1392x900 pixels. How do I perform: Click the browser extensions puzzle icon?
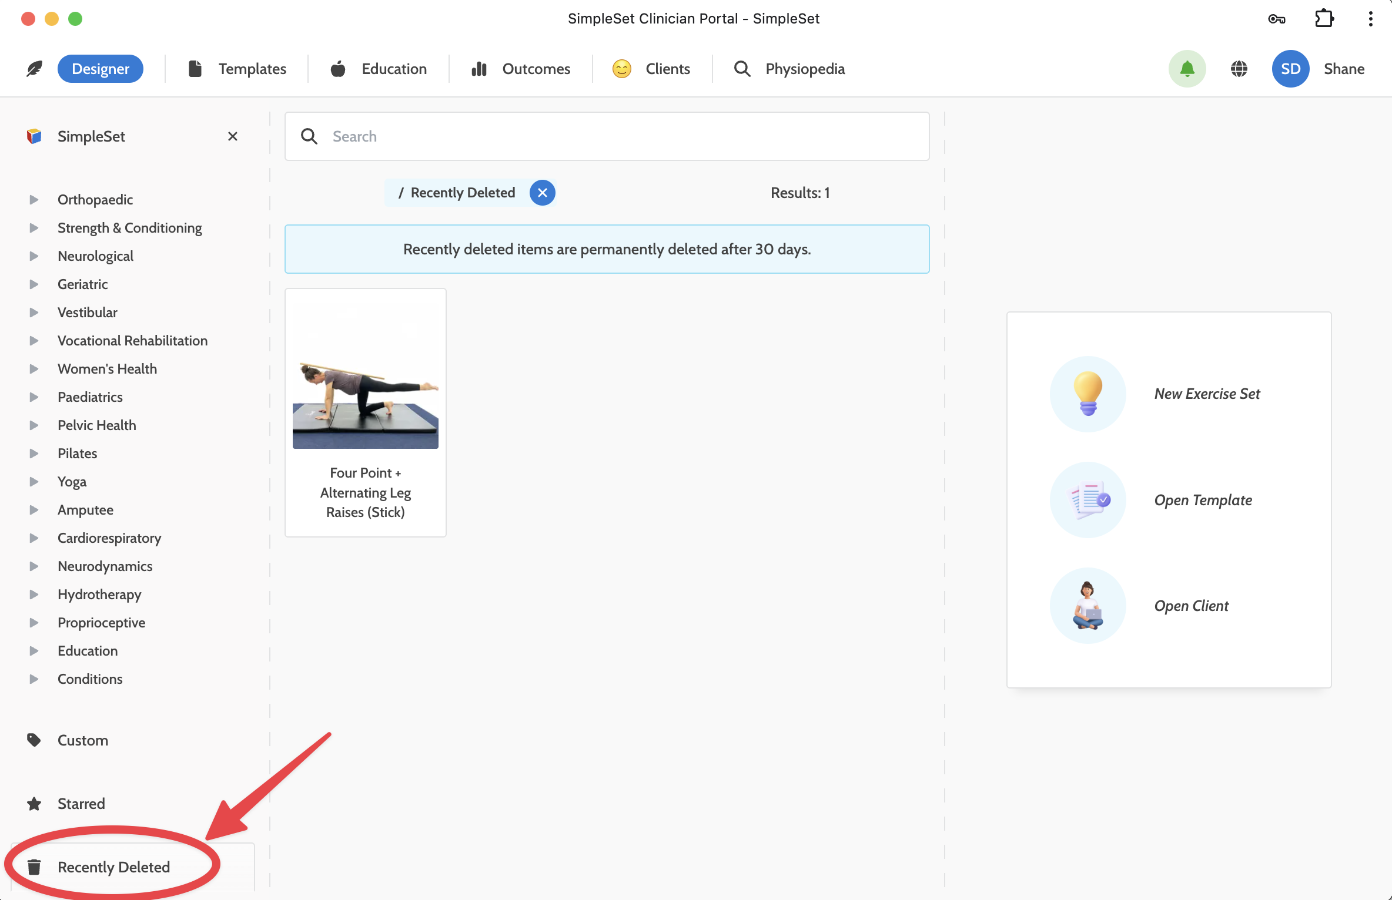click(x=1324, y=19)
